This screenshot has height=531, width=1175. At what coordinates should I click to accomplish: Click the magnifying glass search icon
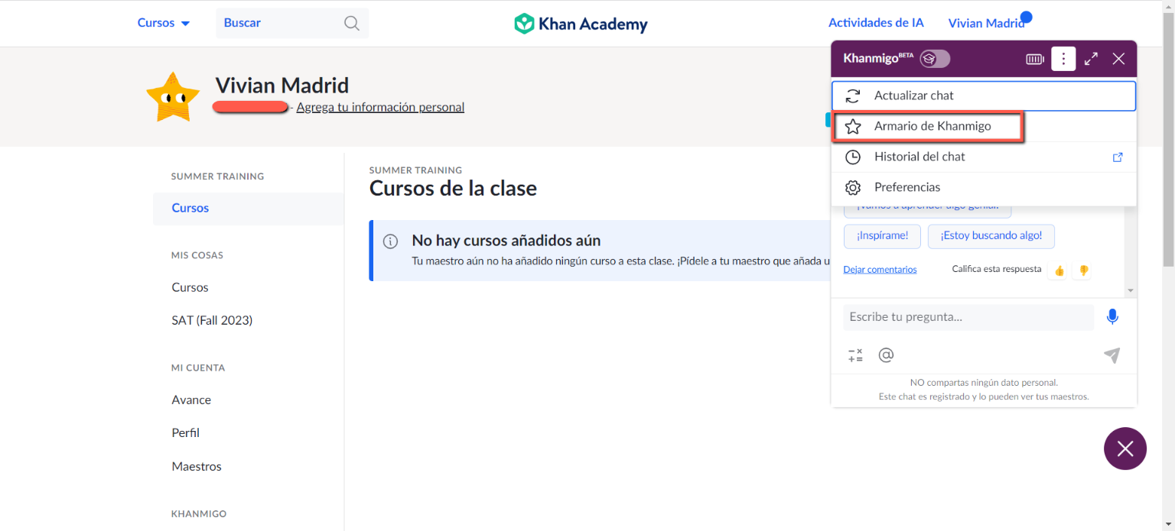[352, 23]
